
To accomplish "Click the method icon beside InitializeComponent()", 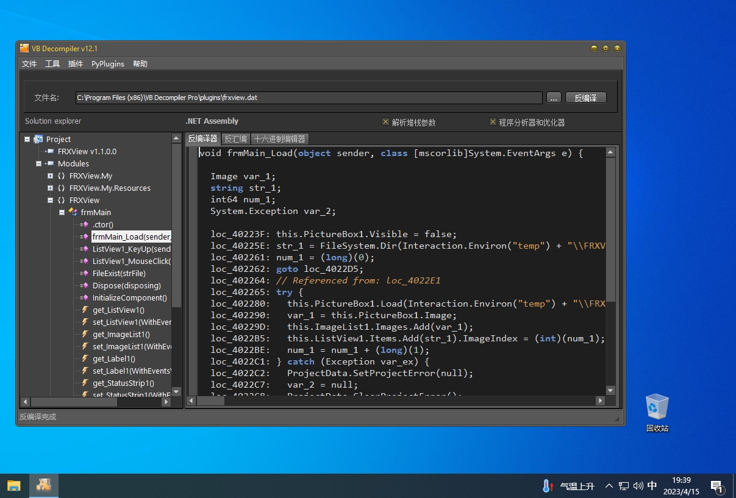I will [x=85, y=297].
